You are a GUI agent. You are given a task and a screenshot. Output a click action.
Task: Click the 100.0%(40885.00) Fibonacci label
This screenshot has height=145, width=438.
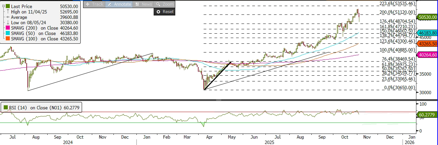pos(395,50)
